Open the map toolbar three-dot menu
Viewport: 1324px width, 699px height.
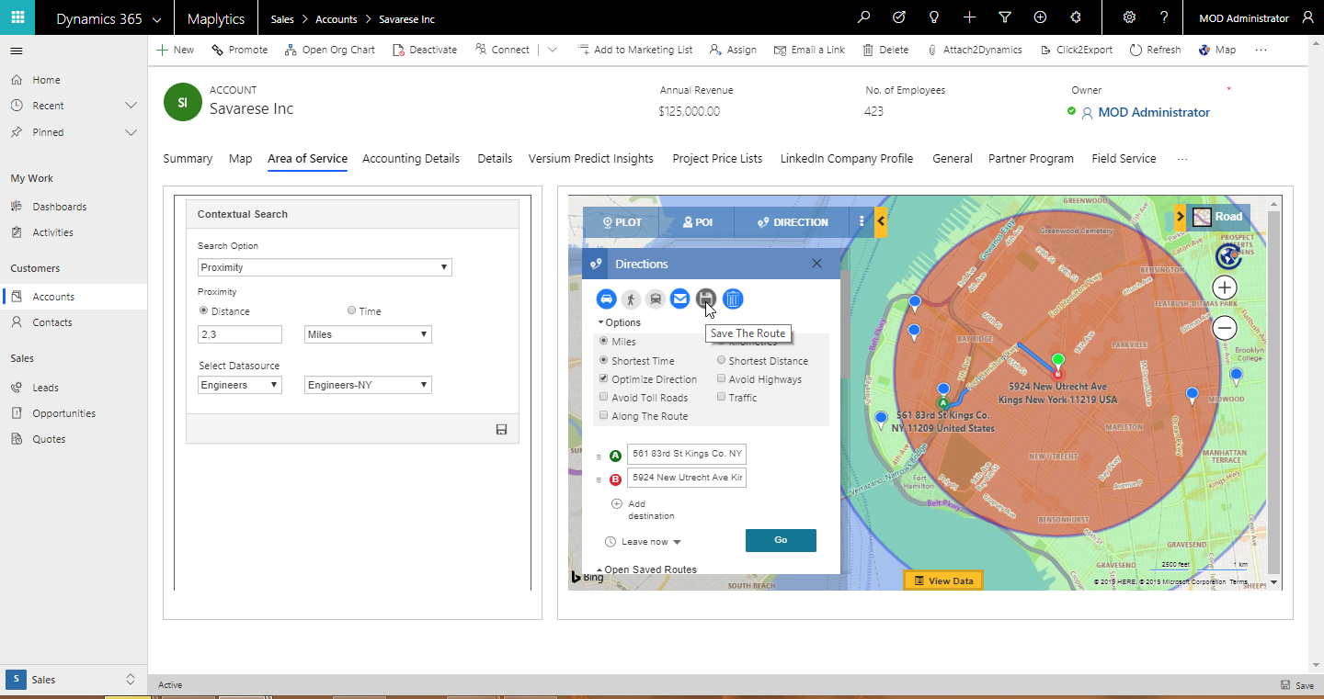(x=862, y=221)
